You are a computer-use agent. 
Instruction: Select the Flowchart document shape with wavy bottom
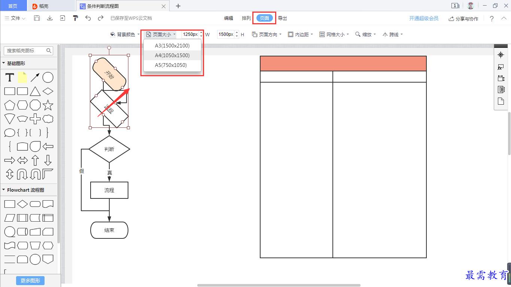click(x=48, y=204)
